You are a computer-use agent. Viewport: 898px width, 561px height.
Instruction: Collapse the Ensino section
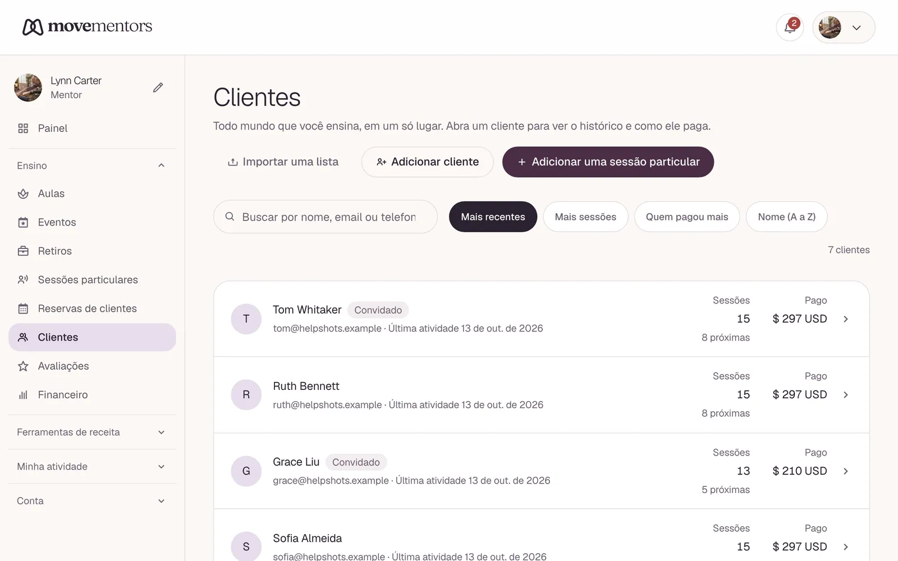[92, 165]
